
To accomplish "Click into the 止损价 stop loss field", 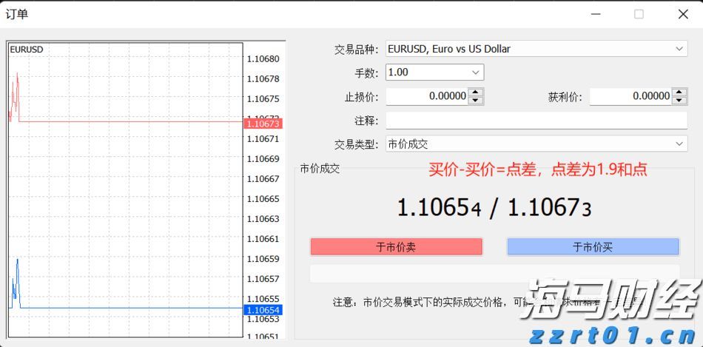I will coord(427,96).
